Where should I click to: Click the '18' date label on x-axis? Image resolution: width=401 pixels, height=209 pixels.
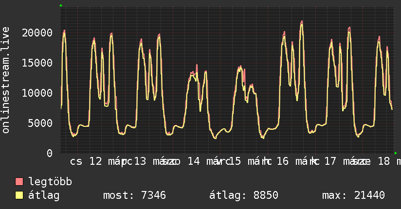[x=384, y=161]
